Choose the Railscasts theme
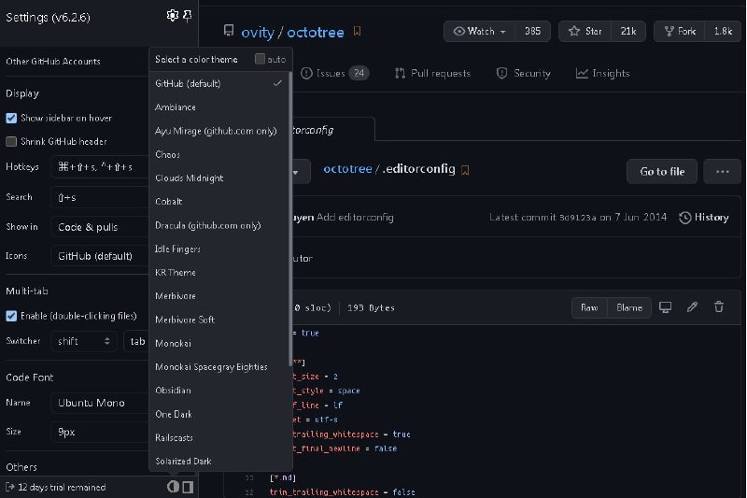The image size is (747, 498). pyautogui.click(x=219, y=437)
